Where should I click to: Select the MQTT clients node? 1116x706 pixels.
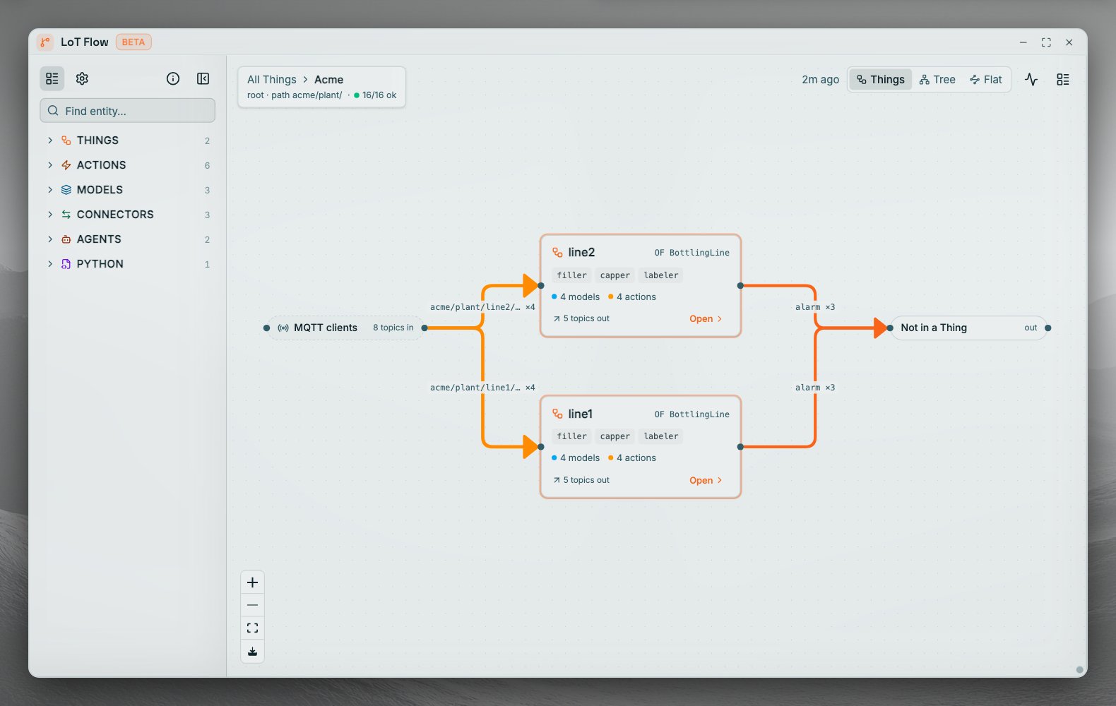point(345,328)
